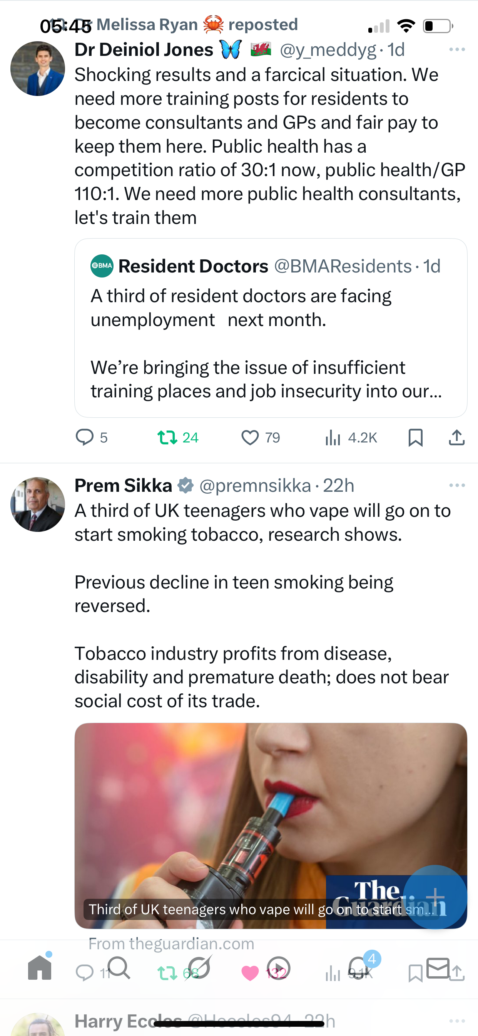The width and height of the screenshot is (478, 1036).
Task: Open the video play tab icon
Action: [278, 968]
